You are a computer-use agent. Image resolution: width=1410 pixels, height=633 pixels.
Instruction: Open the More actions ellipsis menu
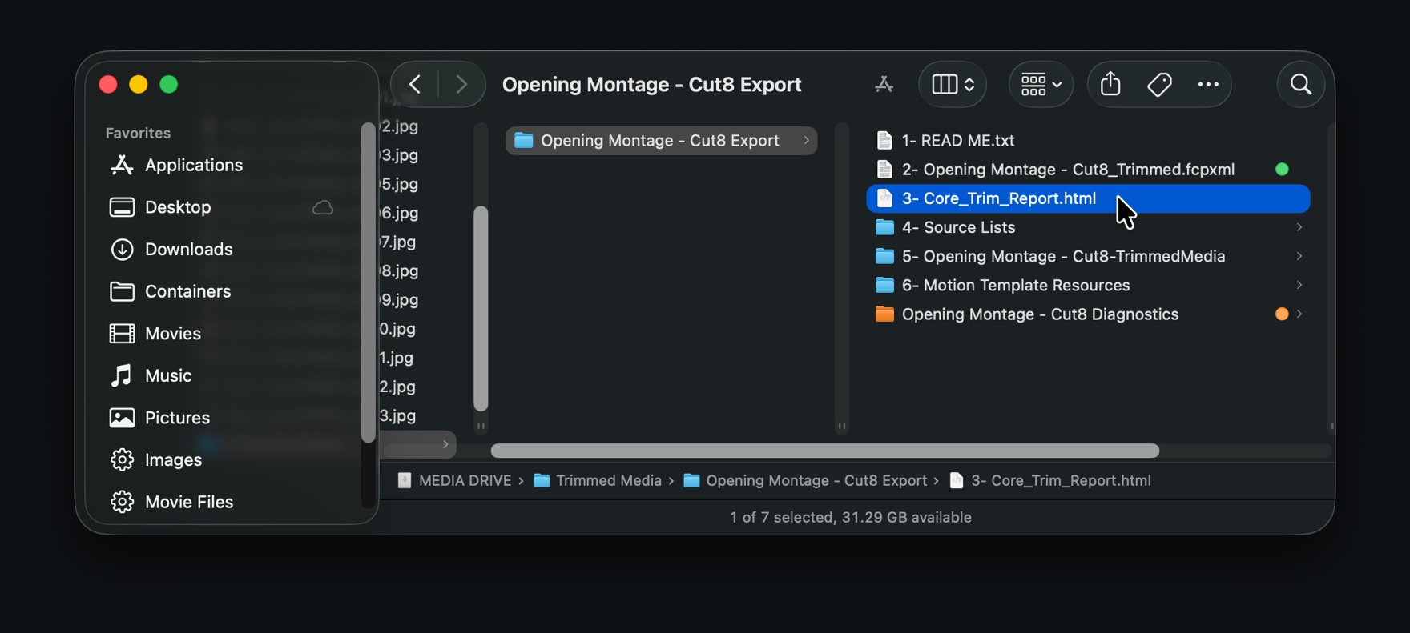point(1208,84)
